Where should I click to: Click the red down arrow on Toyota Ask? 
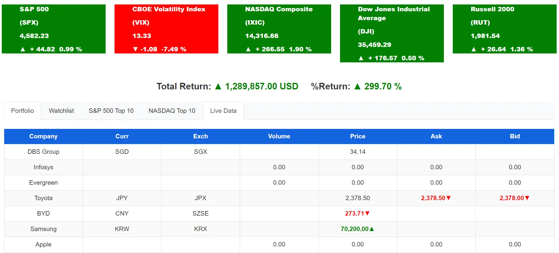[x=449, y=198]
